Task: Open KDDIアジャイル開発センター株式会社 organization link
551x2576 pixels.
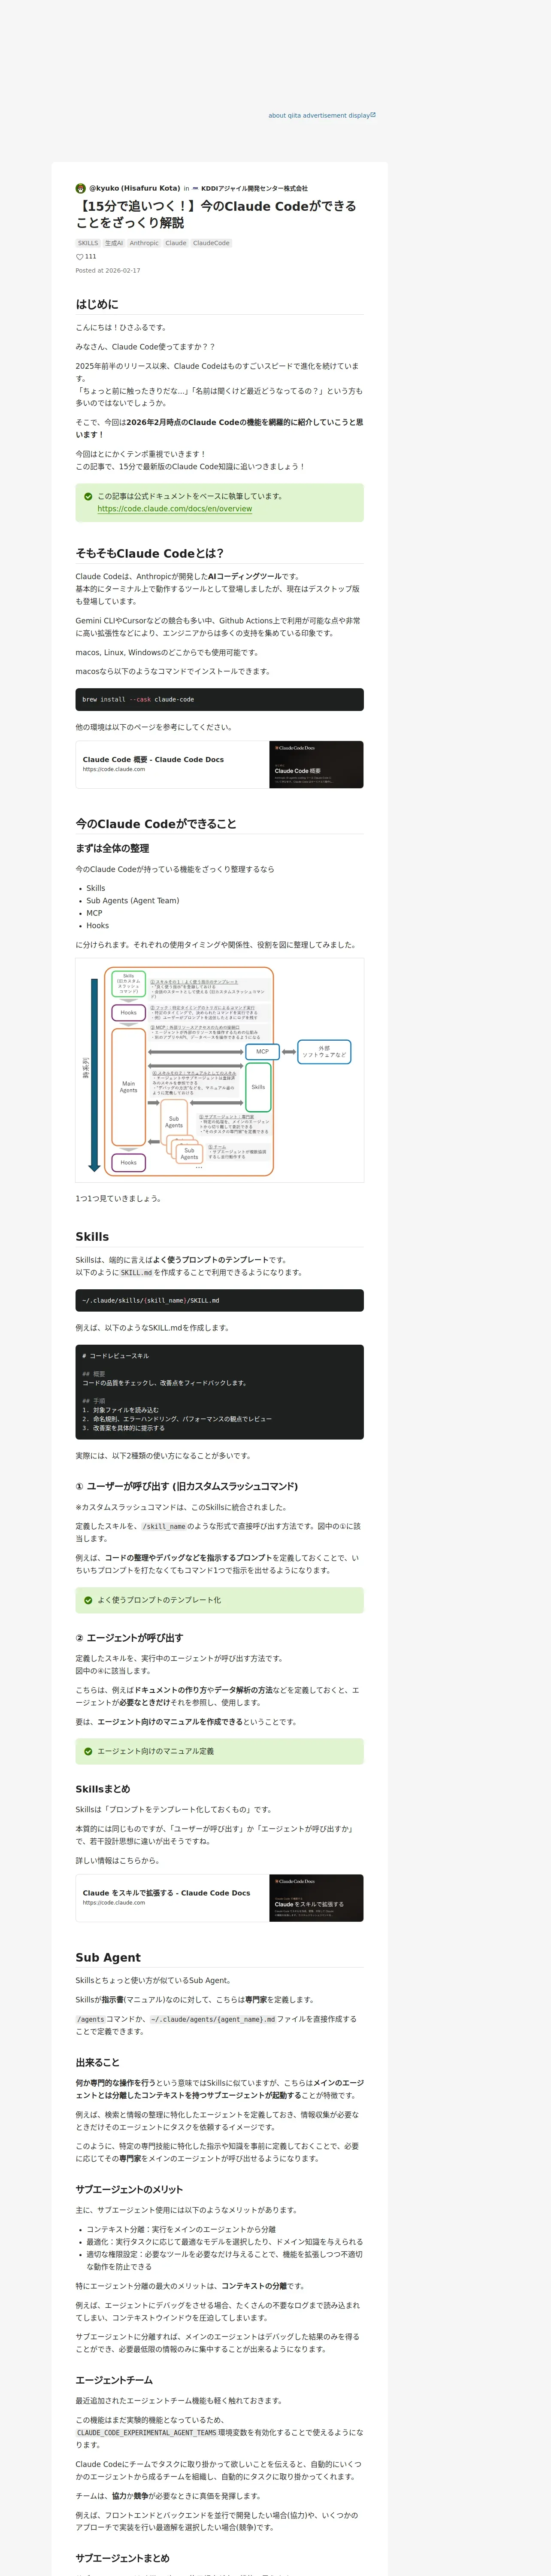Action: pyautogui.click(x=254, y=188)
